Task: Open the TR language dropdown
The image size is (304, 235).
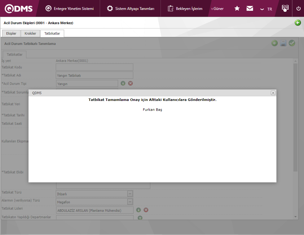Action: [x=266, y=9]
